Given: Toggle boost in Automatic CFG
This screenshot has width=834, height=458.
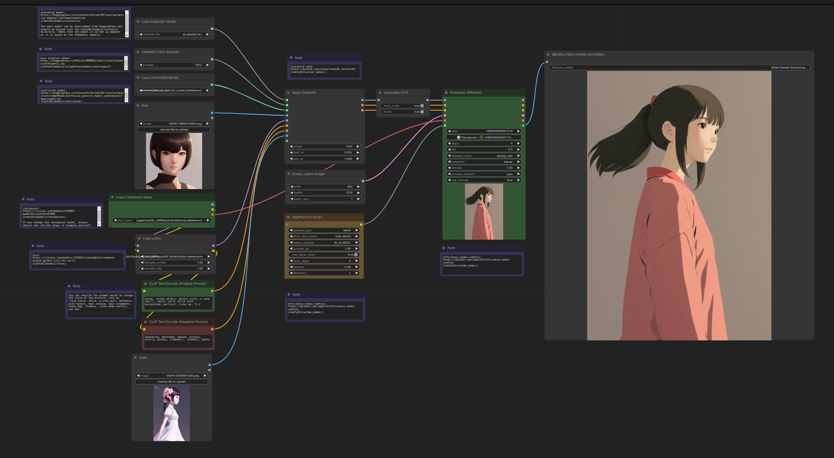Looking at the screenshot, I should (x=403, y=112).
